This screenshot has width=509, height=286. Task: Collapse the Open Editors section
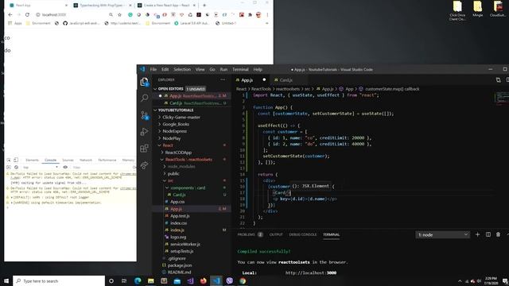[x=155, y=89]
